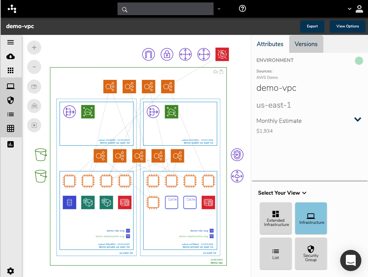Select the blue RDS database icon in us-east-1d
The width and height of the screenshot is (368, 277).
point(69,202)
